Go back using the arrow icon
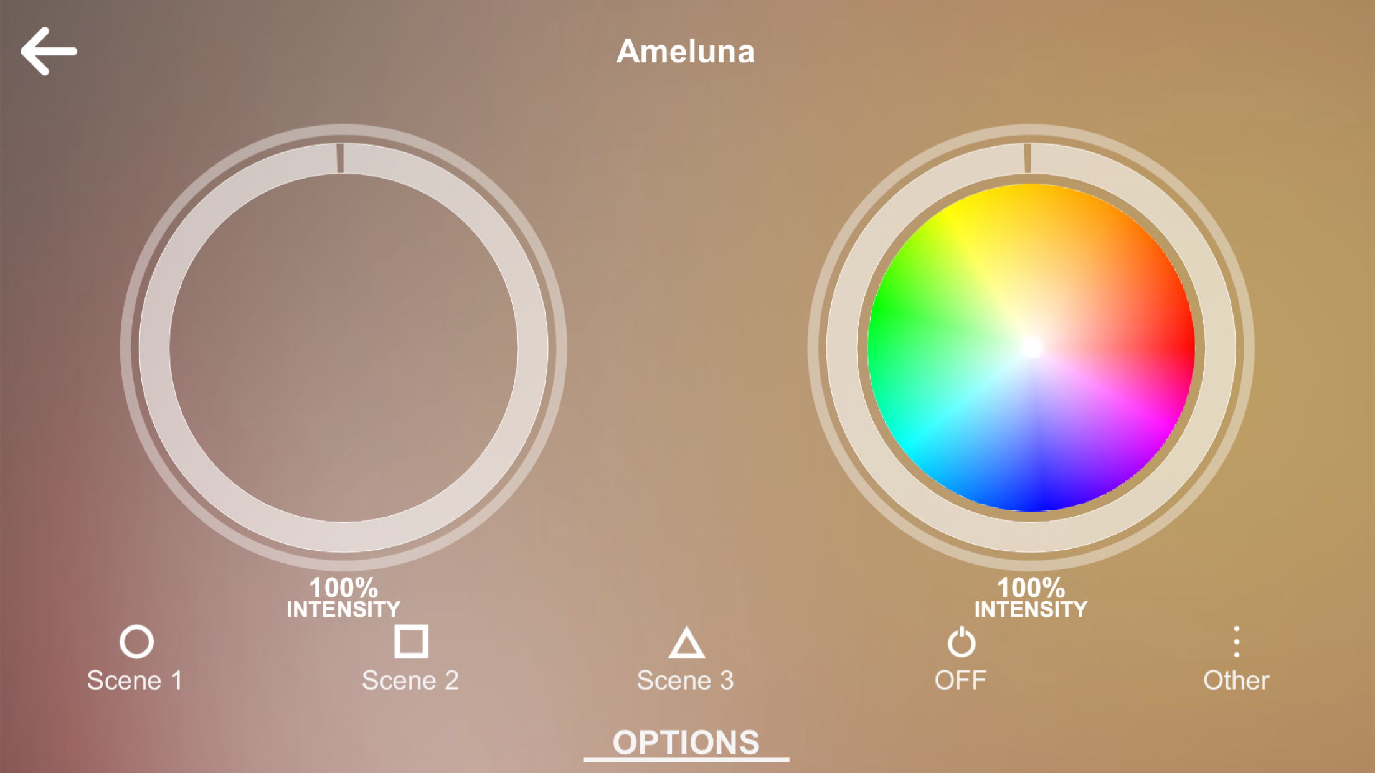Viewport: 1375px width, 773px height. point(49,51)
